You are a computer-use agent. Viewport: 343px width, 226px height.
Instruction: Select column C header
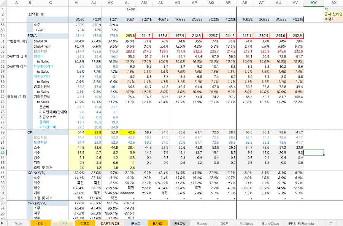pos(51,3)
